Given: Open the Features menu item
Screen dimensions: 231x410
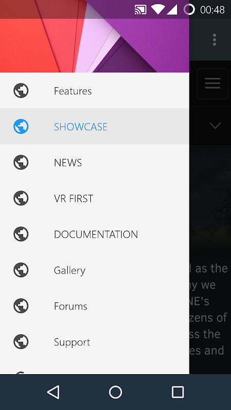Looking at the screenshot, I should point(94,91).
